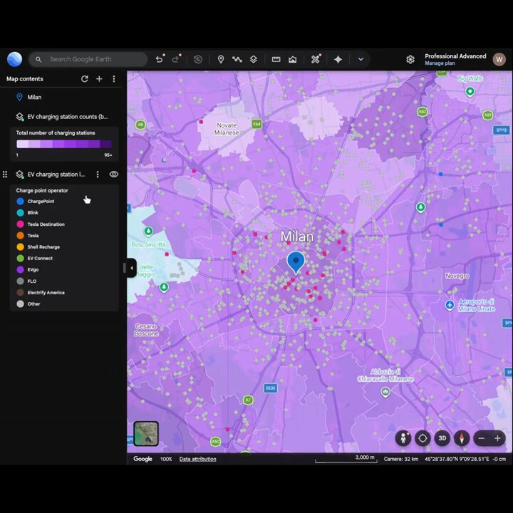Open settings gear
513x513 pixels.
[410, 59]
